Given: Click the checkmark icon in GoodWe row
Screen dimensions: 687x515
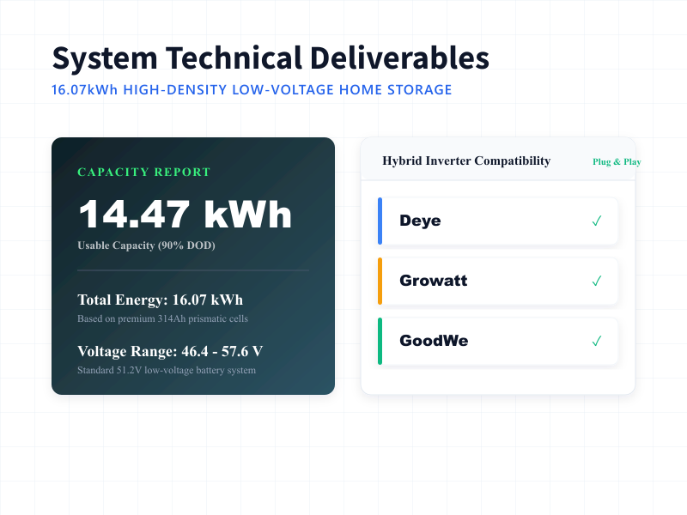Looking at the screenshot, I should (596, 341).
